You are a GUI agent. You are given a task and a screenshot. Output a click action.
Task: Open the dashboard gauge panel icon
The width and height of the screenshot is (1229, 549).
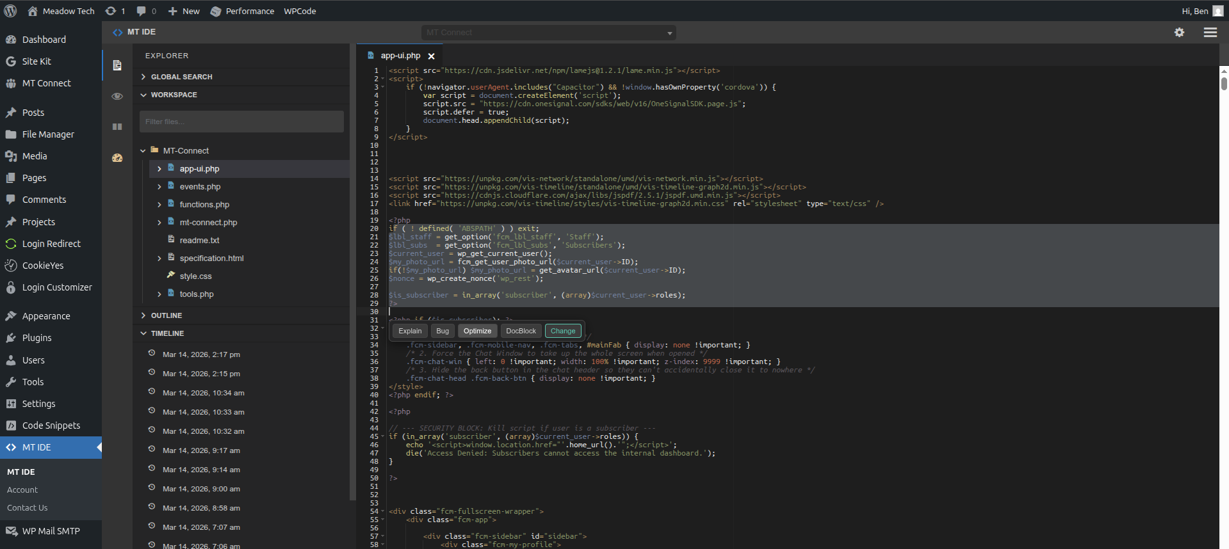coord(117,157)
